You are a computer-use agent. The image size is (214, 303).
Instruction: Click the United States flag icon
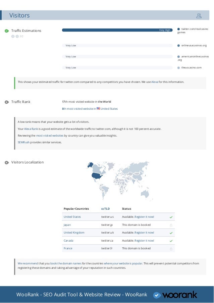coord(98,108)
